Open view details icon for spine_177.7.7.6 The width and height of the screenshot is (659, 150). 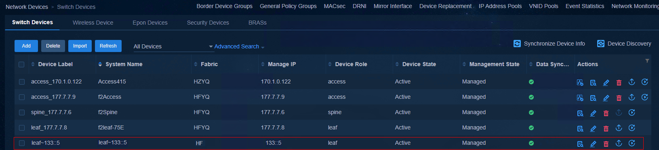coord(580,113)
